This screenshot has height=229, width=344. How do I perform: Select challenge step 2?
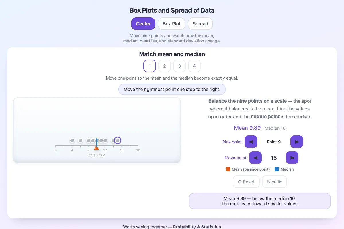point(165,66)
